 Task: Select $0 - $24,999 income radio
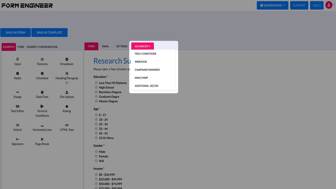(96, 175)
